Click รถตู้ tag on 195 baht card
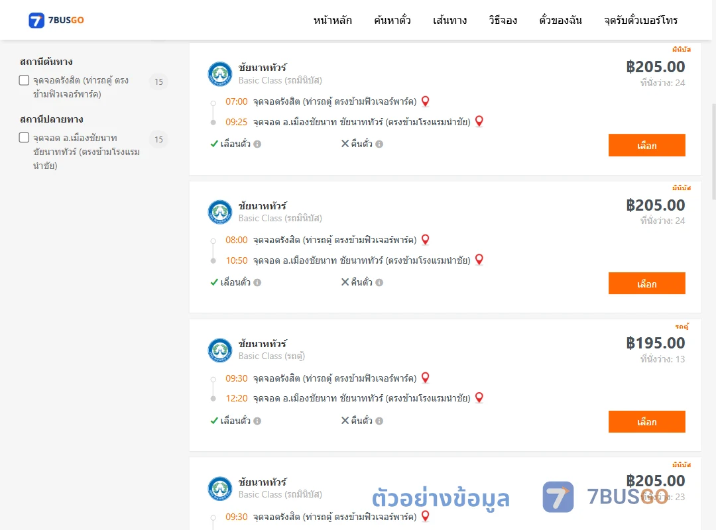The height and width of the screenshot is (530, 716). 682,326
